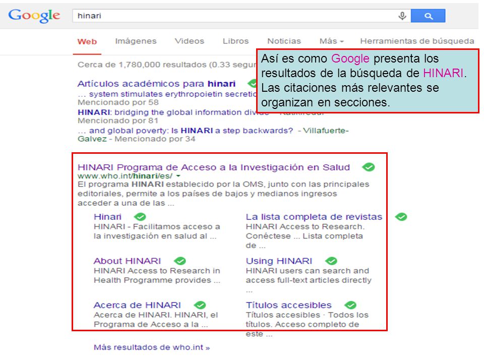Image resolution: width=484 pixels, height=363 pixels.
Task: Click green check icon beside the Hinari sitelink
Action: (x=140, y=217)
